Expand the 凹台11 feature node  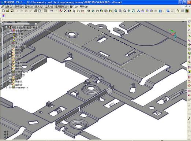pos(10,68)
